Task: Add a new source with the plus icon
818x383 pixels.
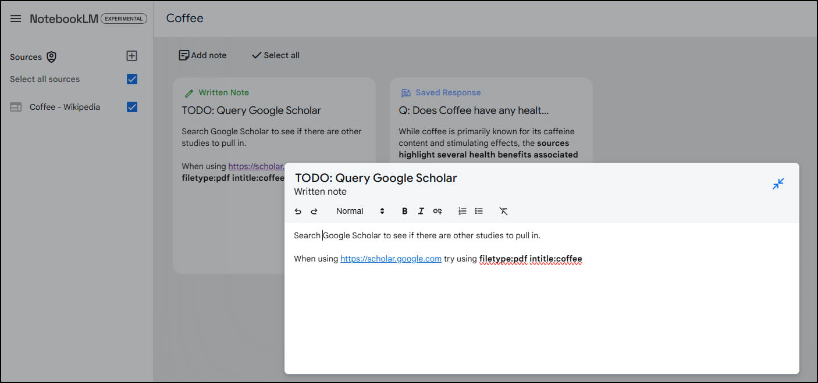Action: click(131, 56)
